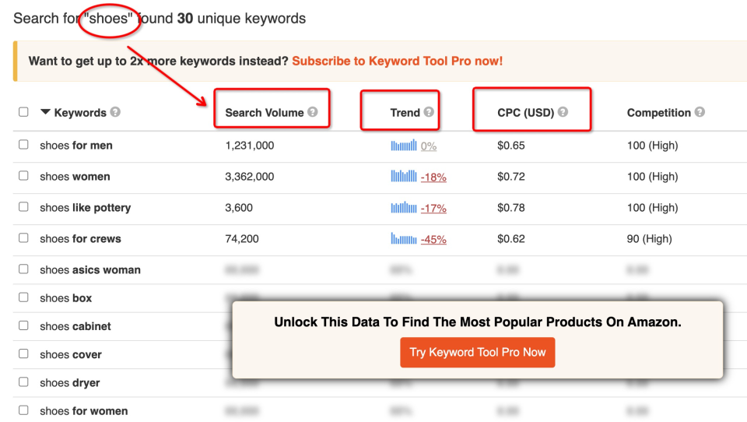Show the Competition column help tooltip icon
The height and width of the screenshot is (422, 747).
700,112
